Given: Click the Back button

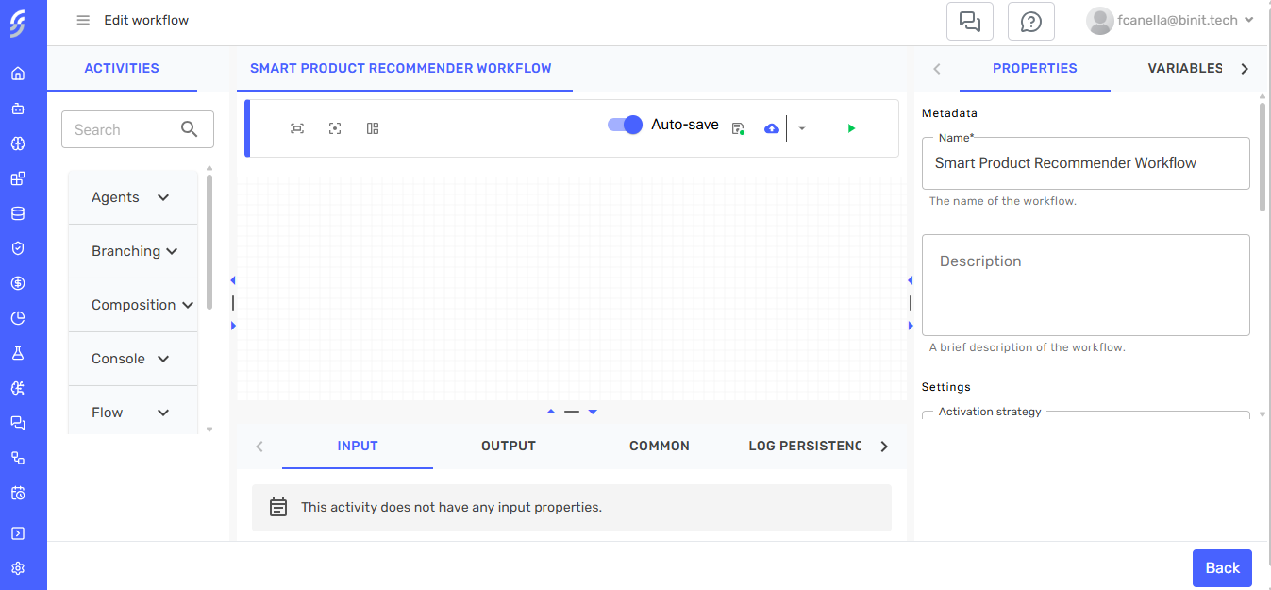Looking at the screenshot, I should point(1222,567).
